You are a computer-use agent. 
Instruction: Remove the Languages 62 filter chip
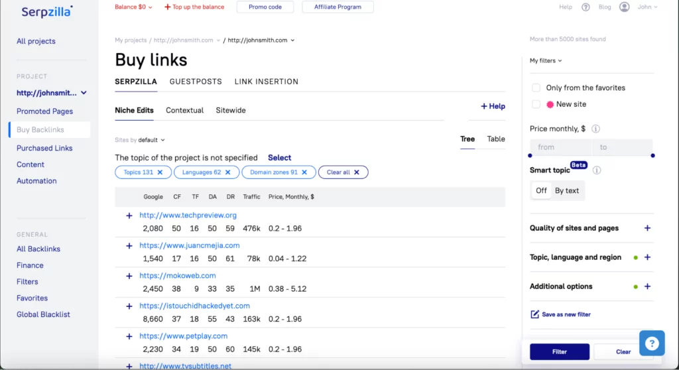coord(228,172)
